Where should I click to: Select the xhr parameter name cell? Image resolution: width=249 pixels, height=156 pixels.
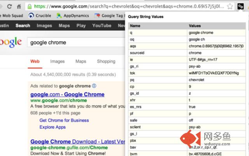point(158,100)
